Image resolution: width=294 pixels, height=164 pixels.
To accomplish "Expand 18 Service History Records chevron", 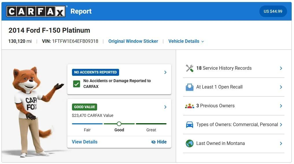I will coord(281,68).
